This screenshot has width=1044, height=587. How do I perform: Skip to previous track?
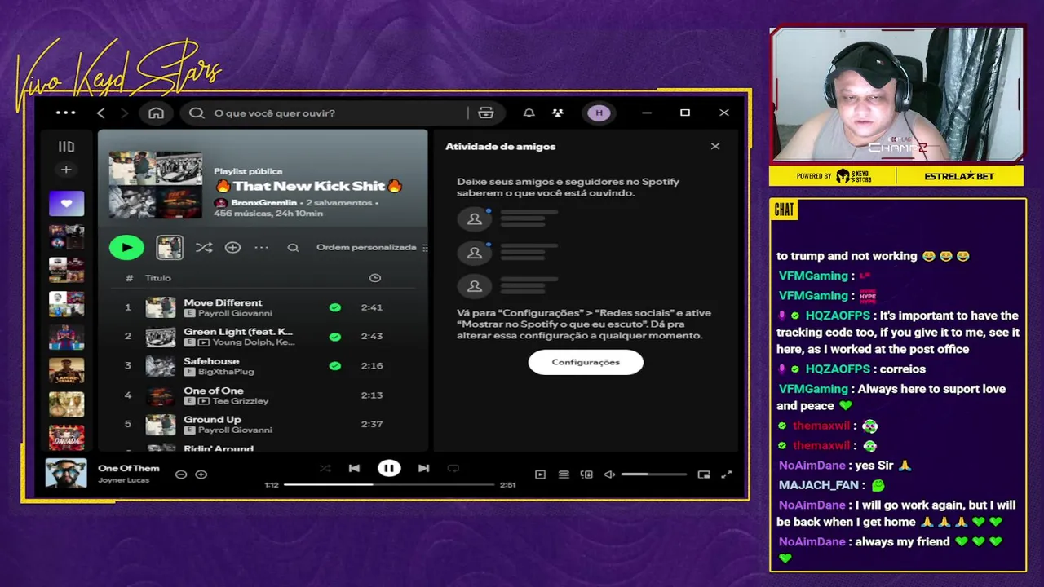[354, 468]
